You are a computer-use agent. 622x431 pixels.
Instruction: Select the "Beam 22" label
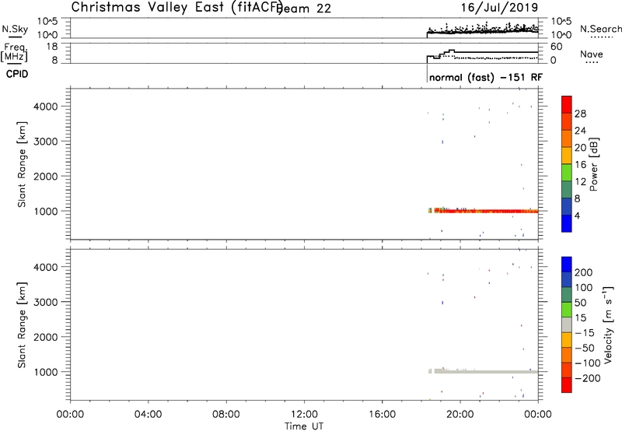[303, 9]
